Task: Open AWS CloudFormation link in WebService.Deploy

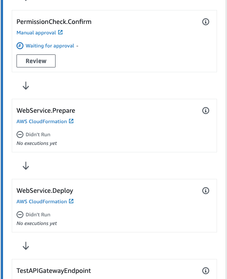Action: (42, 202)
